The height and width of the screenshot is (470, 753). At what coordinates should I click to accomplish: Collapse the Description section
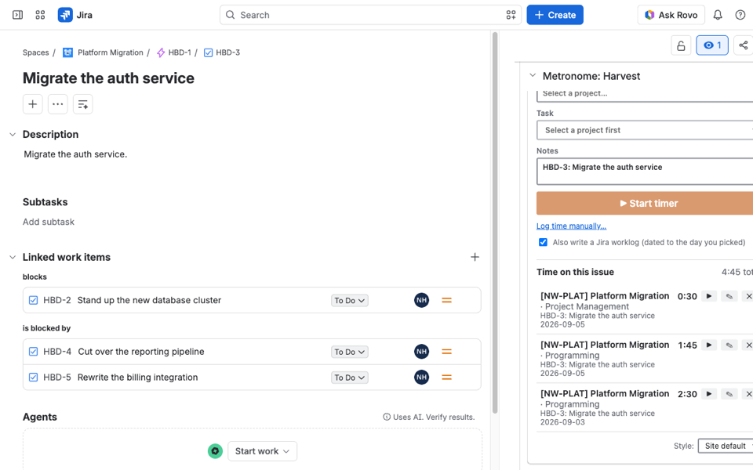pyautogui.click(x=13, y=135)
